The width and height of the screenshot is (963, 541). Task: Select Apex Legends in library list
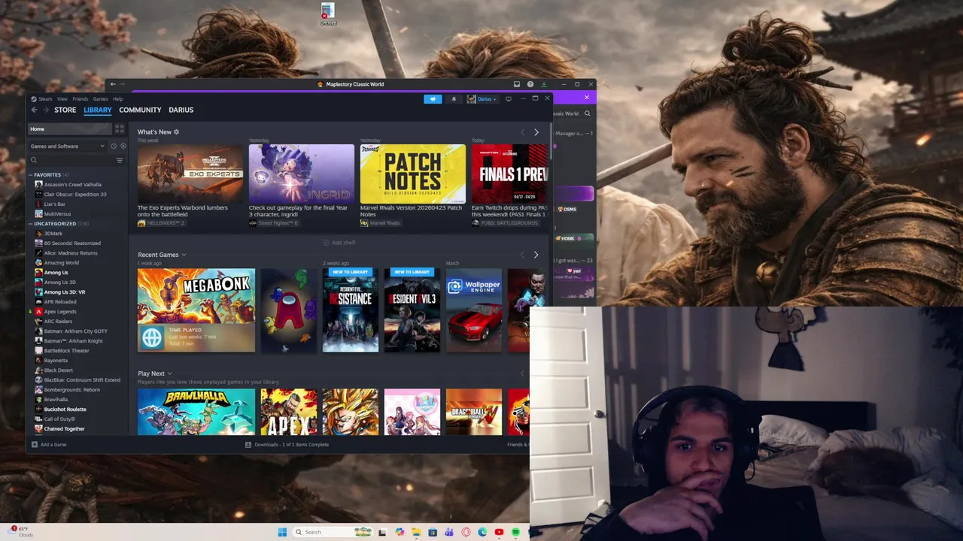click(59, 312)
